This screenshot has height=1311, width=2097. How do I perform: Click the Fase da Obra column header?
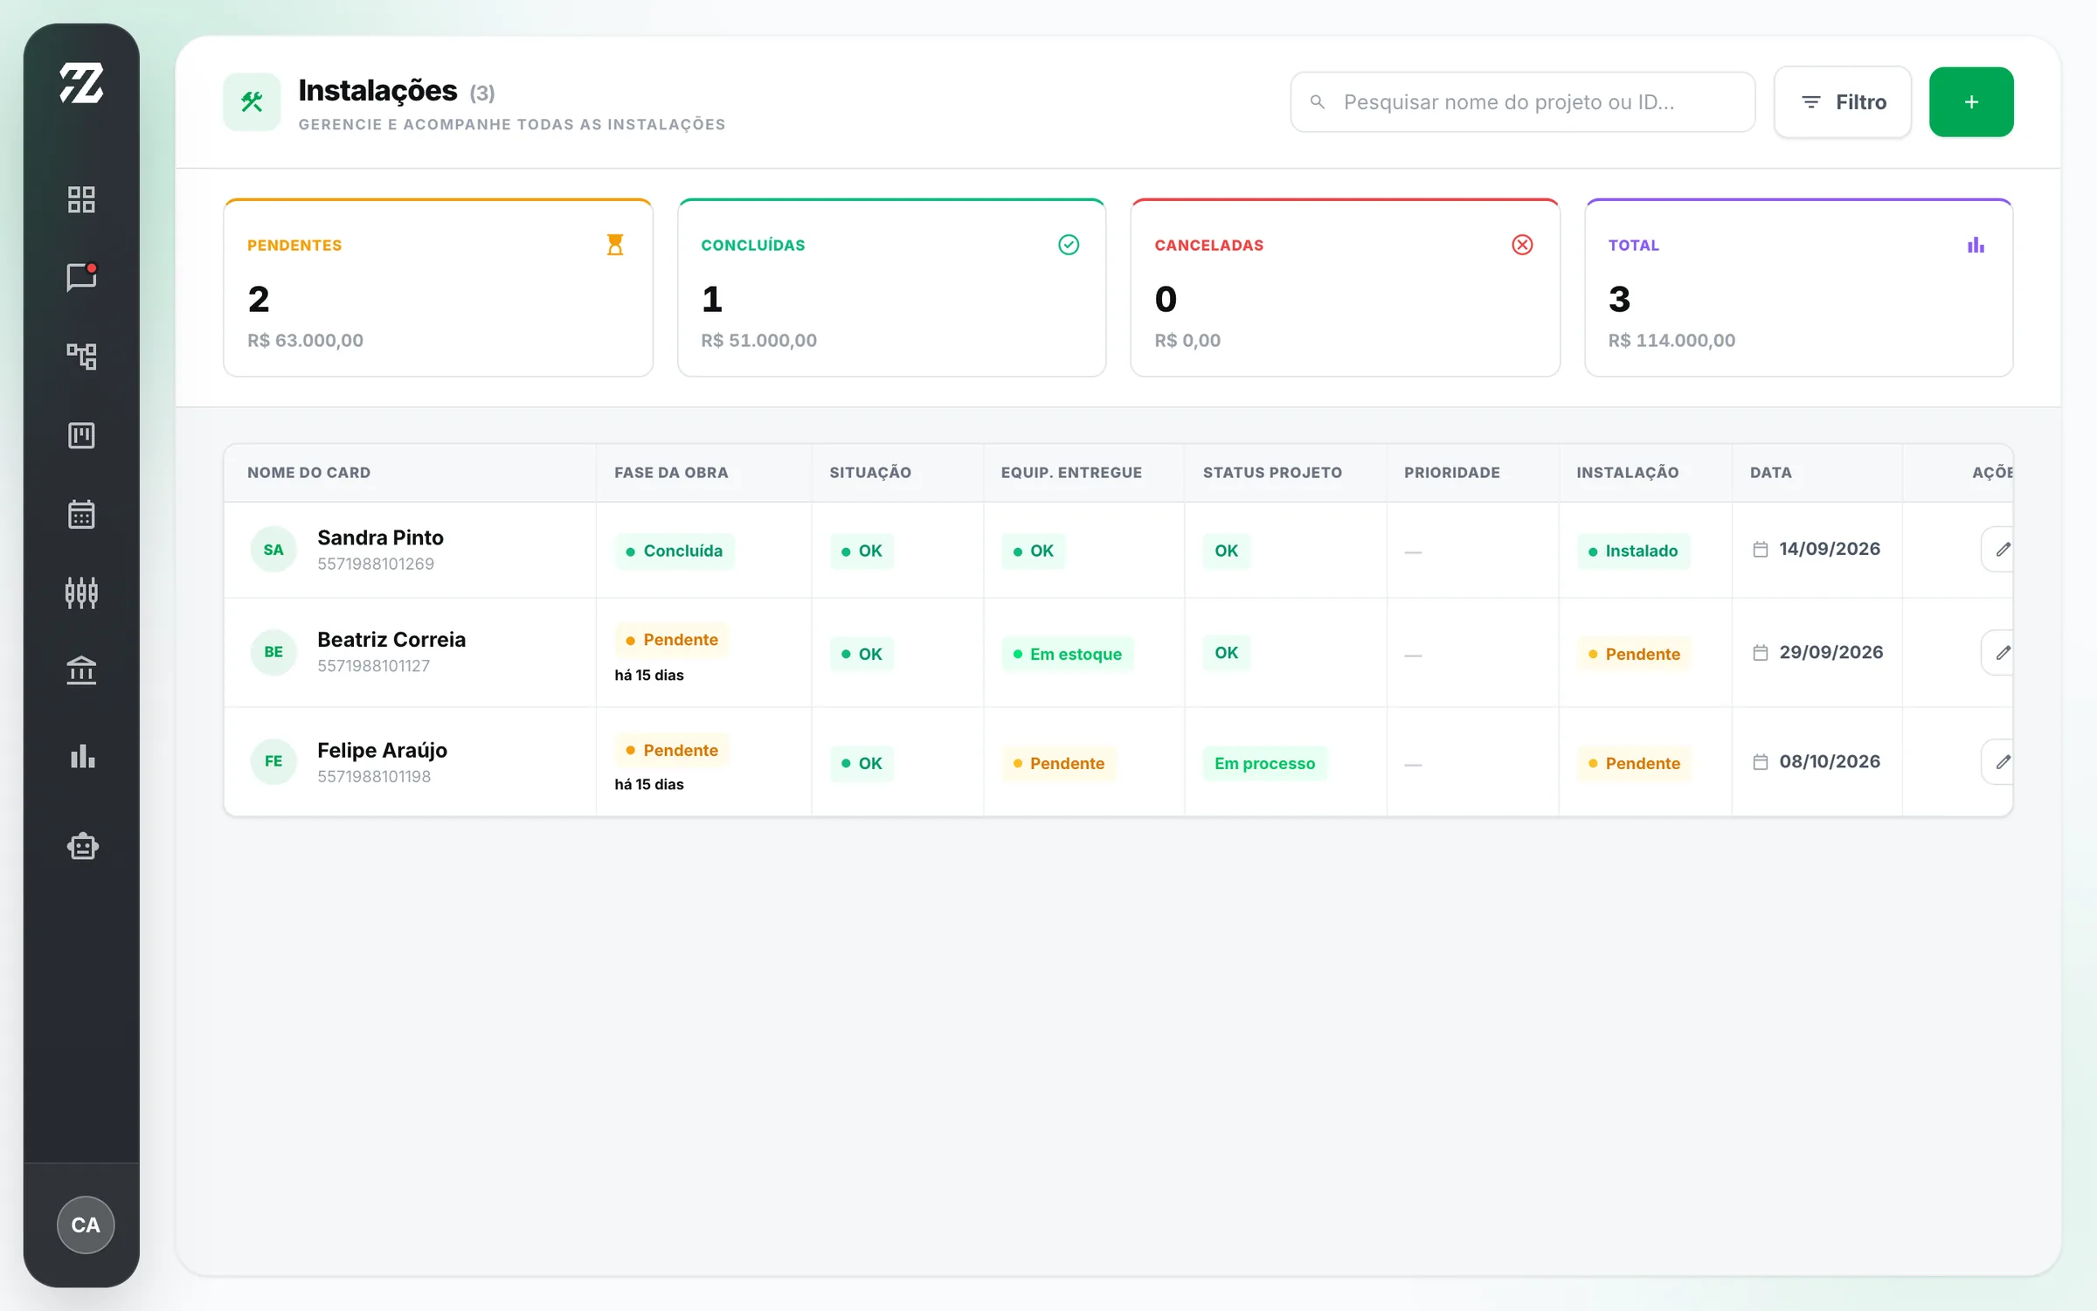(671, 473)
